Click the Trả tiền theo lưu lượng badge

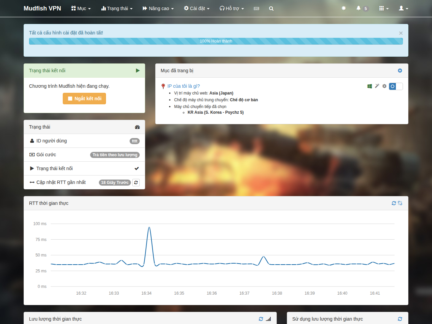point(115,155)
